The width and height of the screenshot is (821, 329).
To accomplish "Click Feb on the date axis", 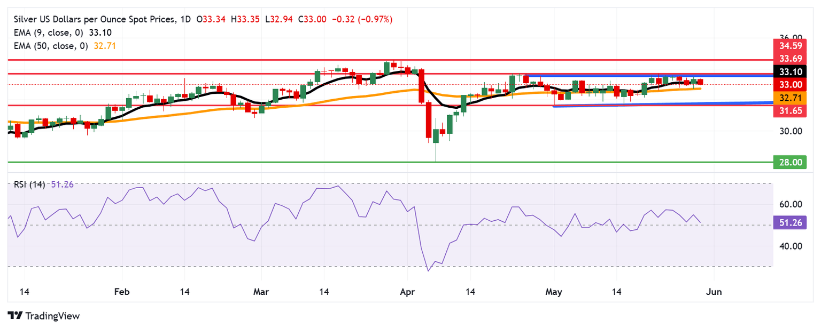I will [122, 292].
